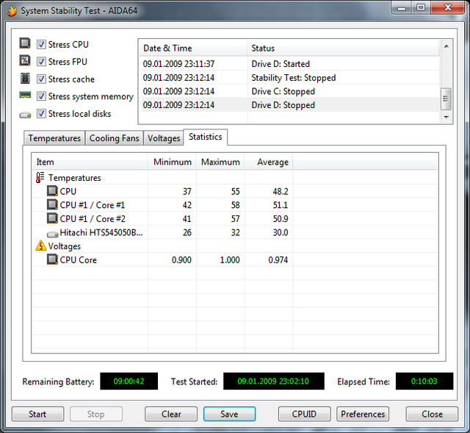Click the Clear button

(171, 414)
